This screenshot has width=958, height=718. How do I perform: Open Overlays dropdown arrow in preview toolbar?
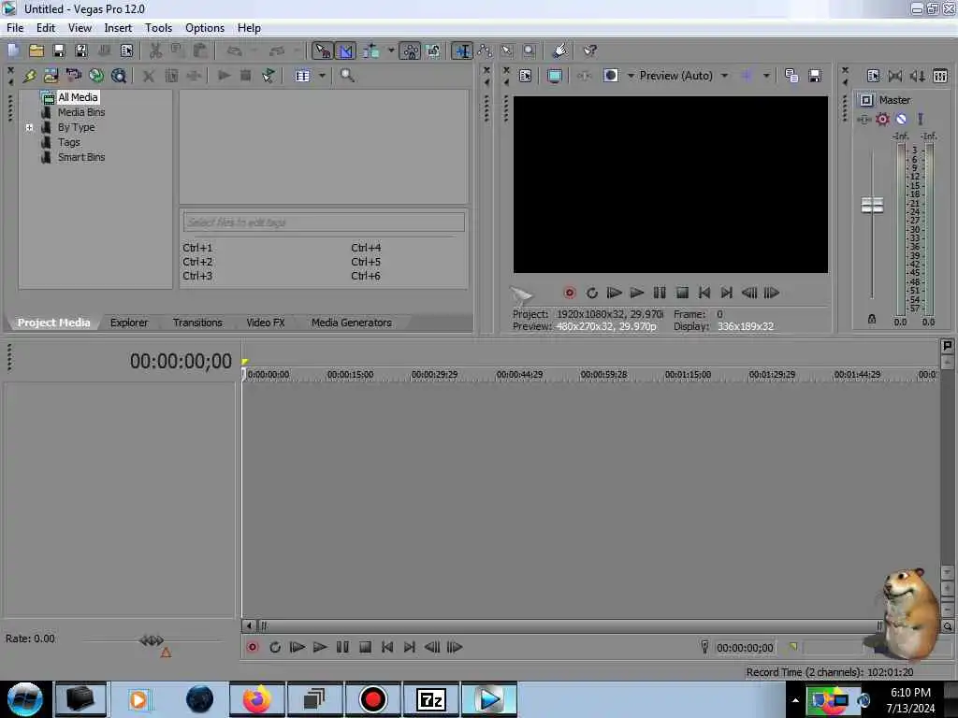pos(766,76)
